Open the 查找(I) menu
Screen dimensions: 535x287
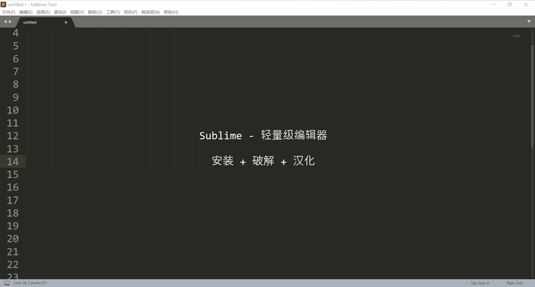[x=60, y=12]
